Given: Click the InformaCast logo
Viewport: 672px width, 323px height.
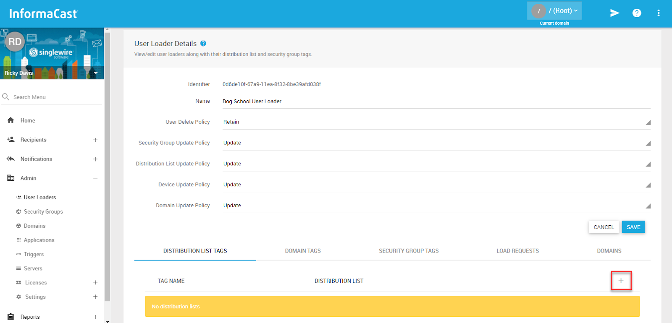Looking at the screenshot, I should [x=43, y=14].
